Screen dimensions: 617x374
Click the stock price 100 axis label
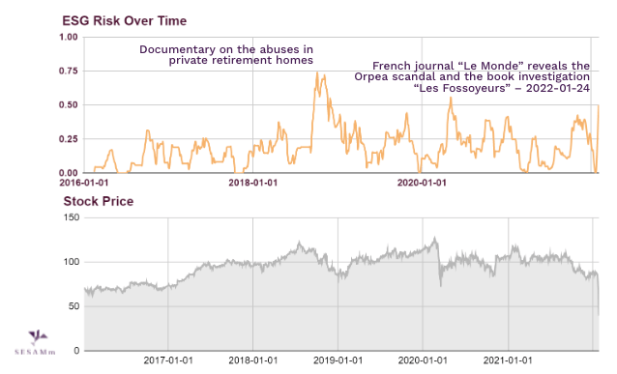72,262
